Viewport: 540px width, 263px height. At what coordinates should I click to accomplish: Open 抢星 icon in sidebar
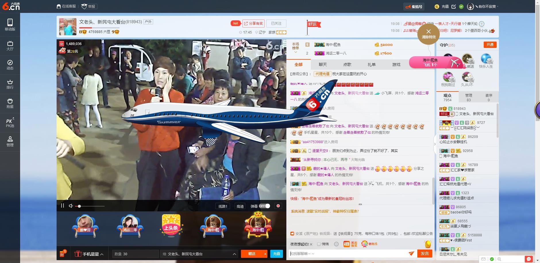pyautogui.click(x=10, y=103)
